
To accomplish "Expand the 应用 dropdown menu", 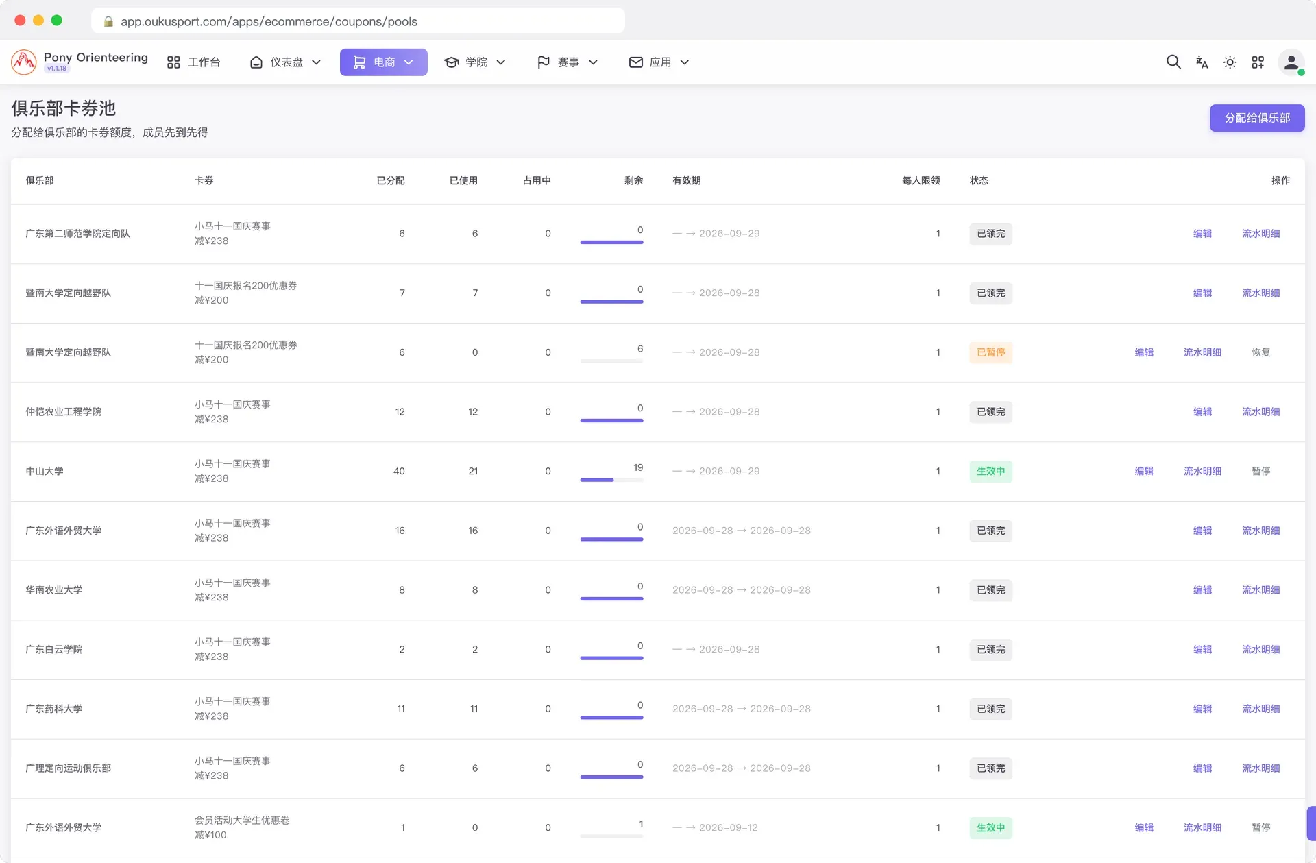I will click(659, 62).
